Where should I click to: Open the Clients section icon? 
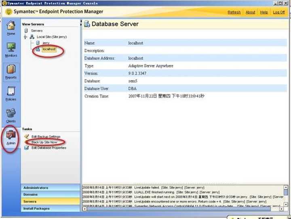tap(11, 113)
